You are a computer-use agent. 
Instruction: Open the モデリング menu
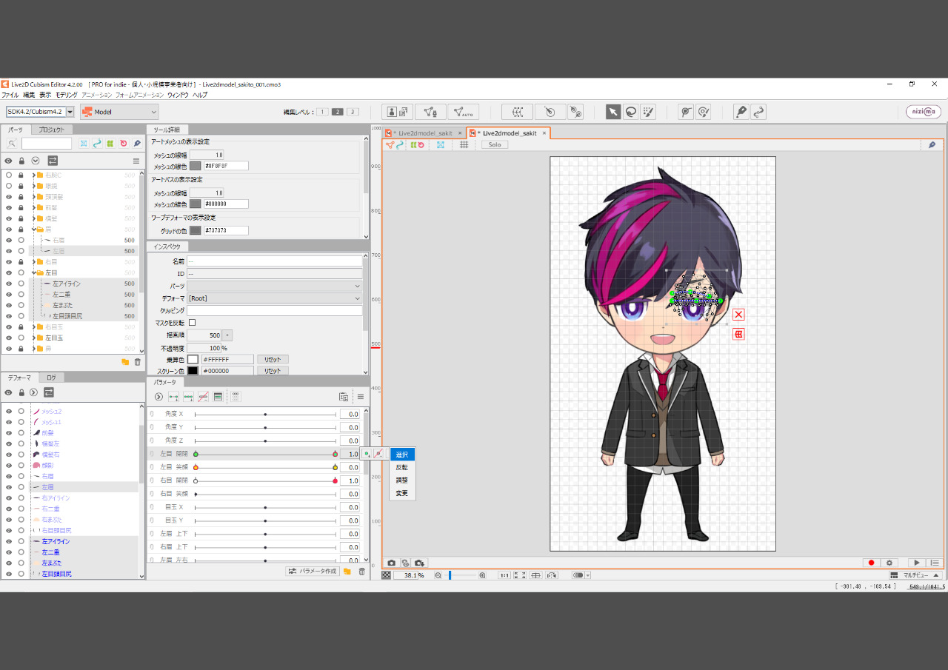point(66,95)
